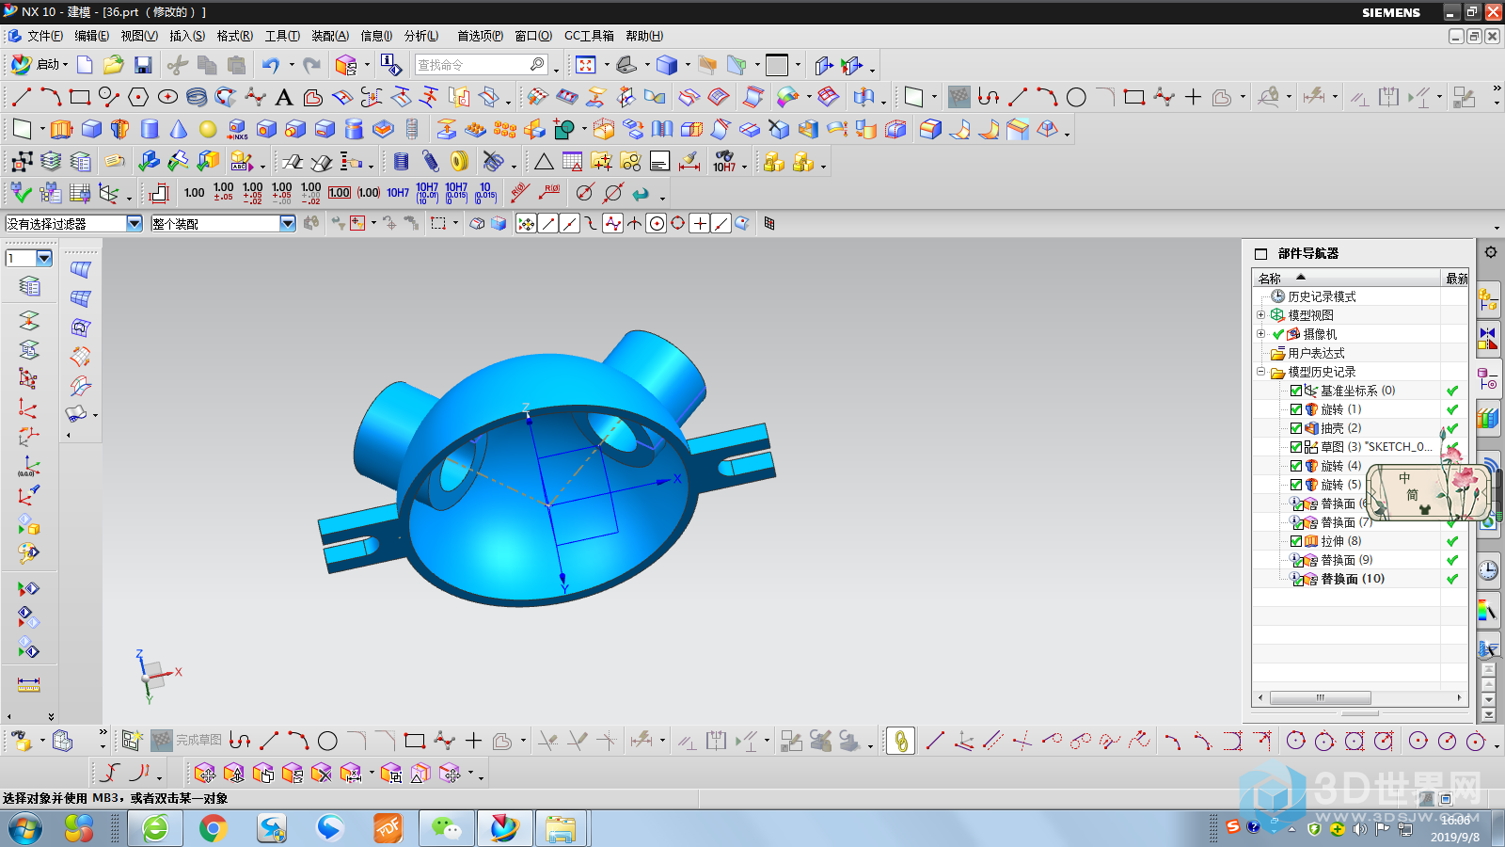This screenshot has height=847, width=1505.
Task: Click the 1.00 ±.05 tolerance dimension icon
Action: pyautogui.click(x=224, y=193)
